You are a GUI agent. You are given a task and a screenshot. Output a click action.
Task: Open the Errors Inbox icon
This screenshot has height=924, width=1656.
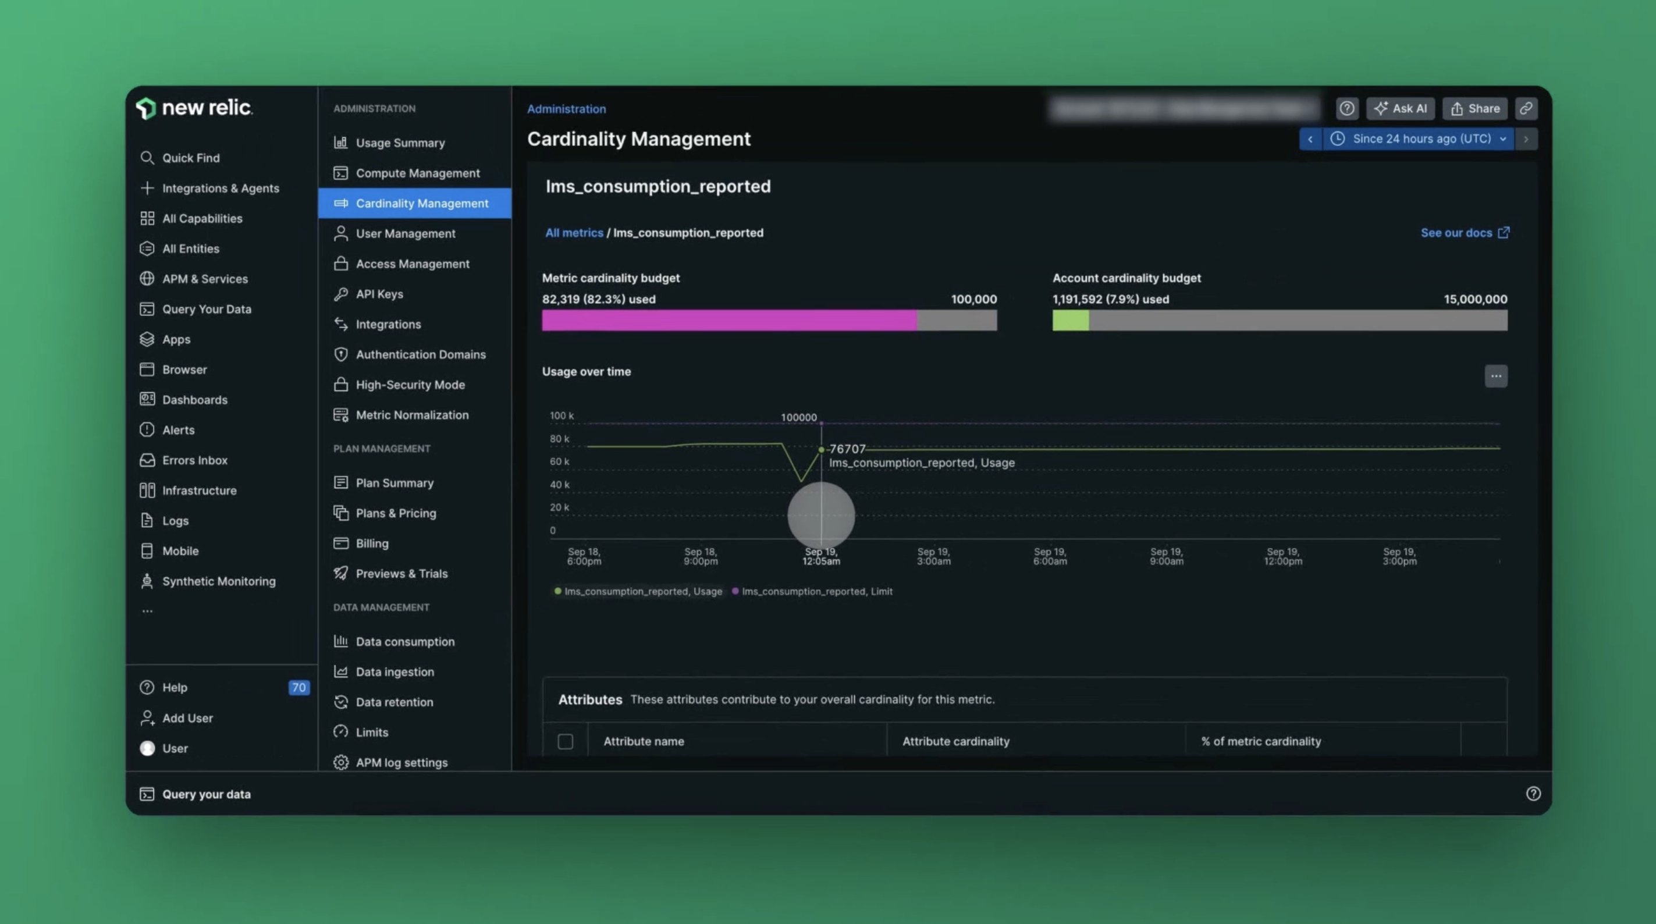point(147,460)
